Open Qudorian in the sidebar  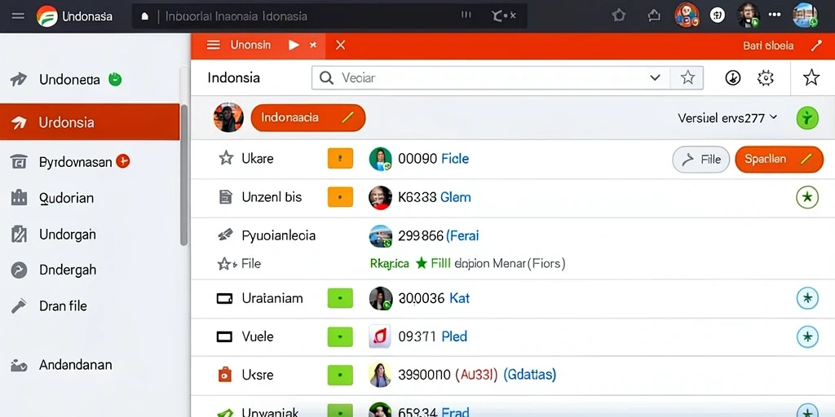click(90, 198)
